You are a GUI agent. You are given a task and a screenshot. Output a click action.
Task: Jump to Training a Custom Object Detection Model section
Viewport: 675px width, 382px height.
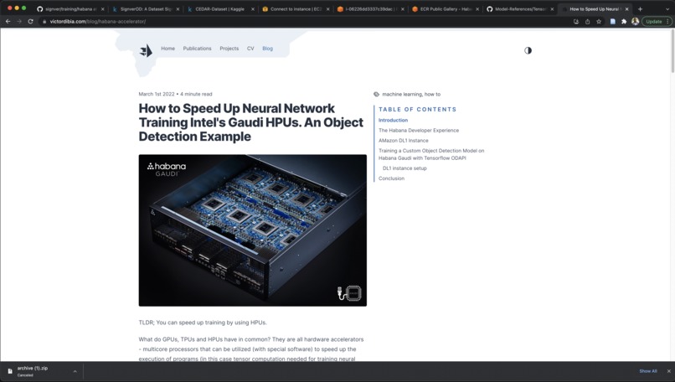(x=431, y=154)
